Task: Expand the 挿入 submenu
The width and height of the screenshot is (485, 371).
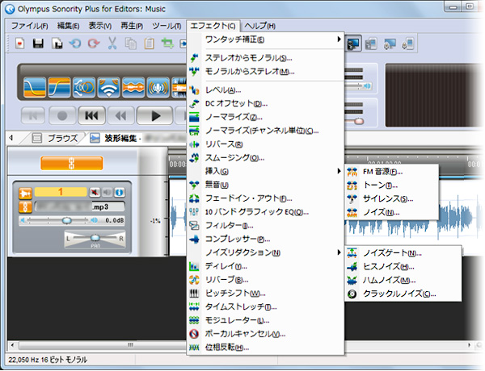Action: pyautogui.click(x=266, y=171)
